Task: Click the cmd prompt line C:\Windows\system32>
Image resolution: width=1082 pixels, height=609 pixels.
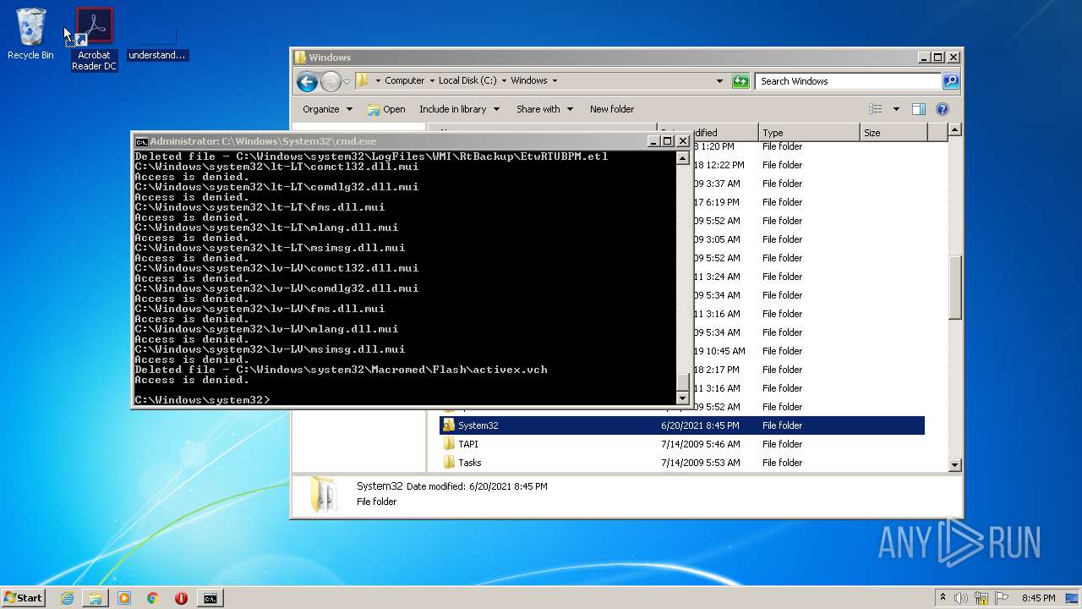Action: pyautogui.click(x=202, y=399)
